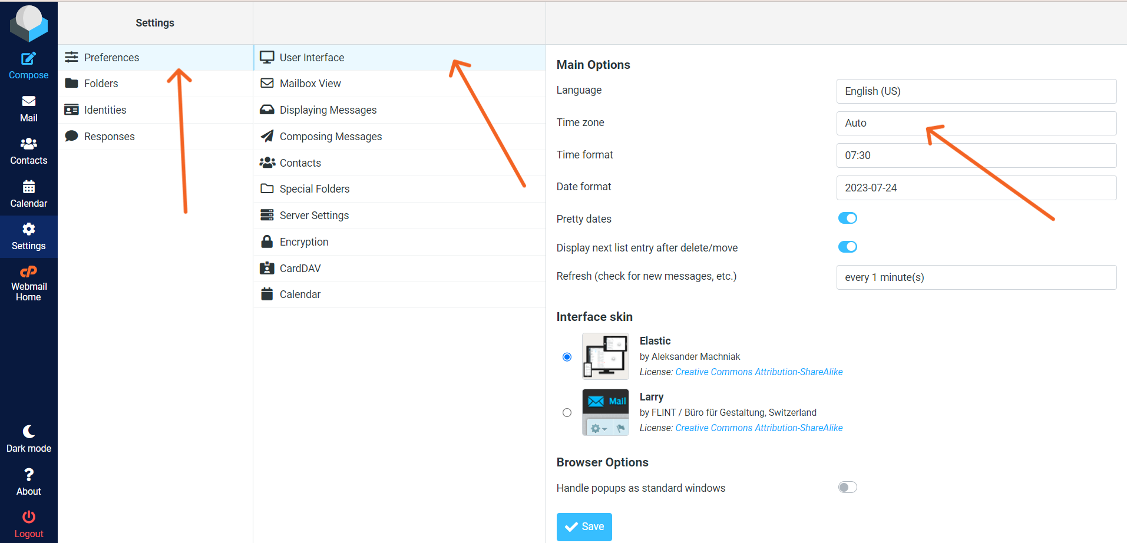Open Elastic skin Creative Commons license link
Viewport: 1127px width, 543px height.
click(758, 372)
